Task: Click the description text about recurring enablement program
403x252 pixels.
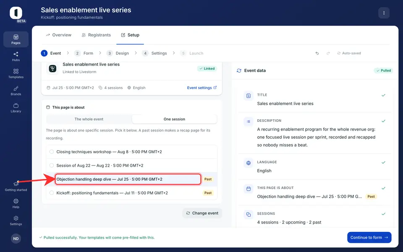Action: point(317,137)
